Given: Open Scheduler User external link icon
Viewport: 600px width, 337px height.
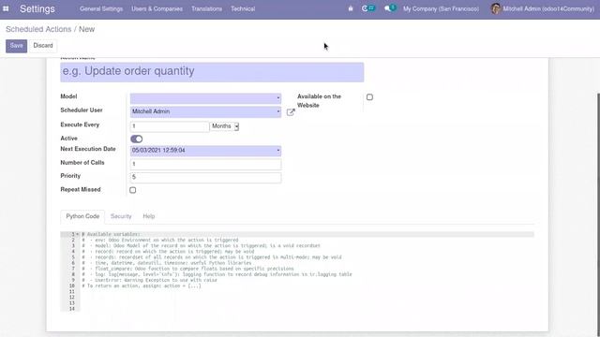Looking at the screenshot, I should tap(291, 112).
